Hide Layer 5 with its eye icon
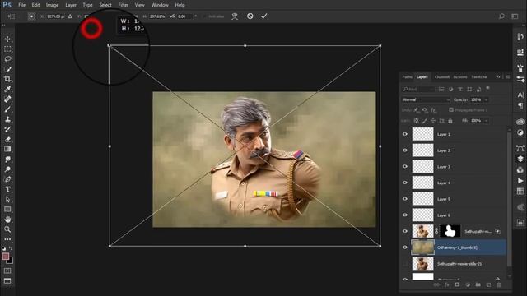Image resolution: width=527 pixels, height=296 pixels. (x=405, y=199)
